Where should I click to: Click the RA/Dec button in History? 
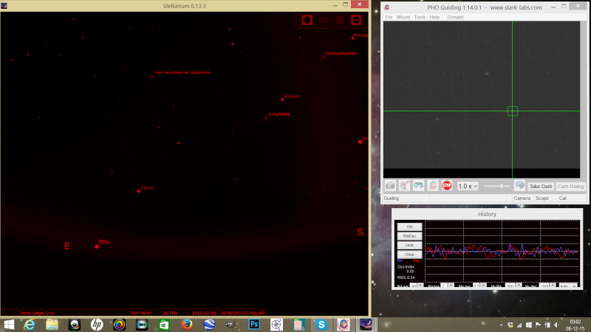coord(409,236)
